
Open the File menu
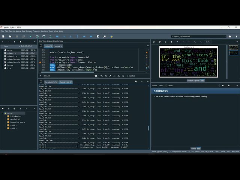point(2,31)
